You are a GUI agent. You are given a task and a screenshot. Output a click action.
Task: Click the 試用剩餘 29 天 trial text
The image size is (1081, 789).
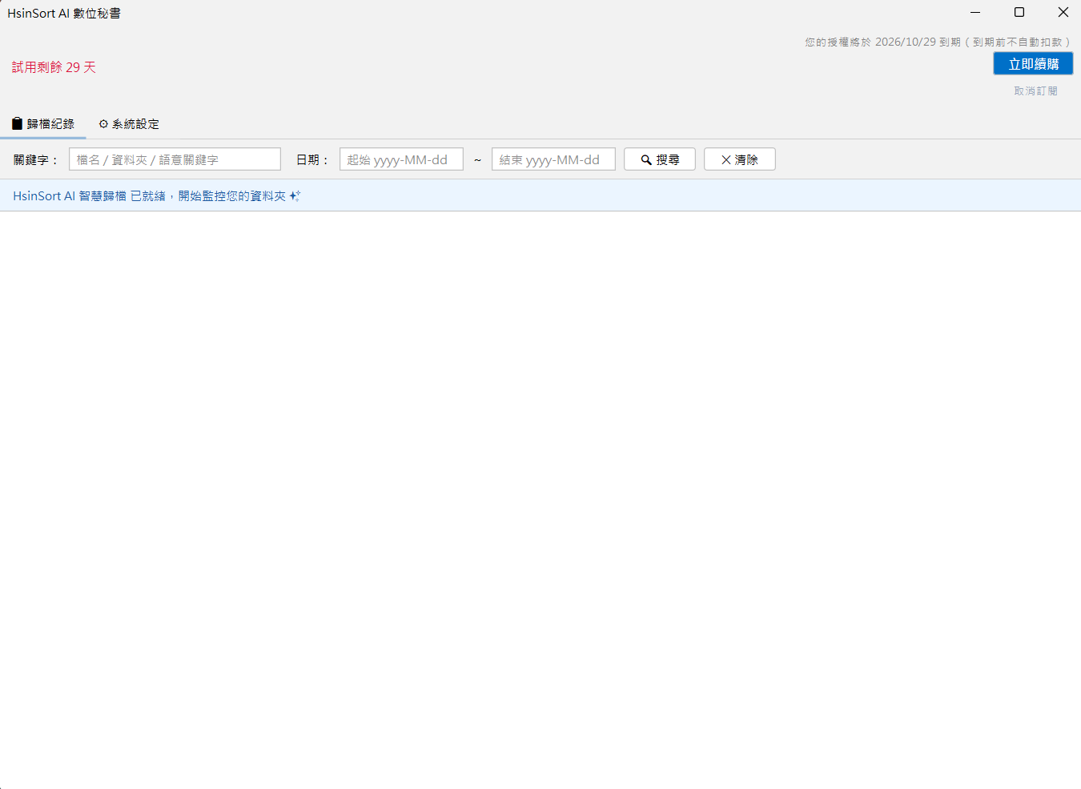(54, 67)
